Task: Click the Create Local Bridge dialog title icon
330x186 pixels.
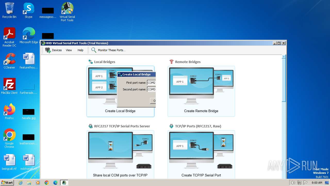Action: pyautogui.click(x=120, y=74)
